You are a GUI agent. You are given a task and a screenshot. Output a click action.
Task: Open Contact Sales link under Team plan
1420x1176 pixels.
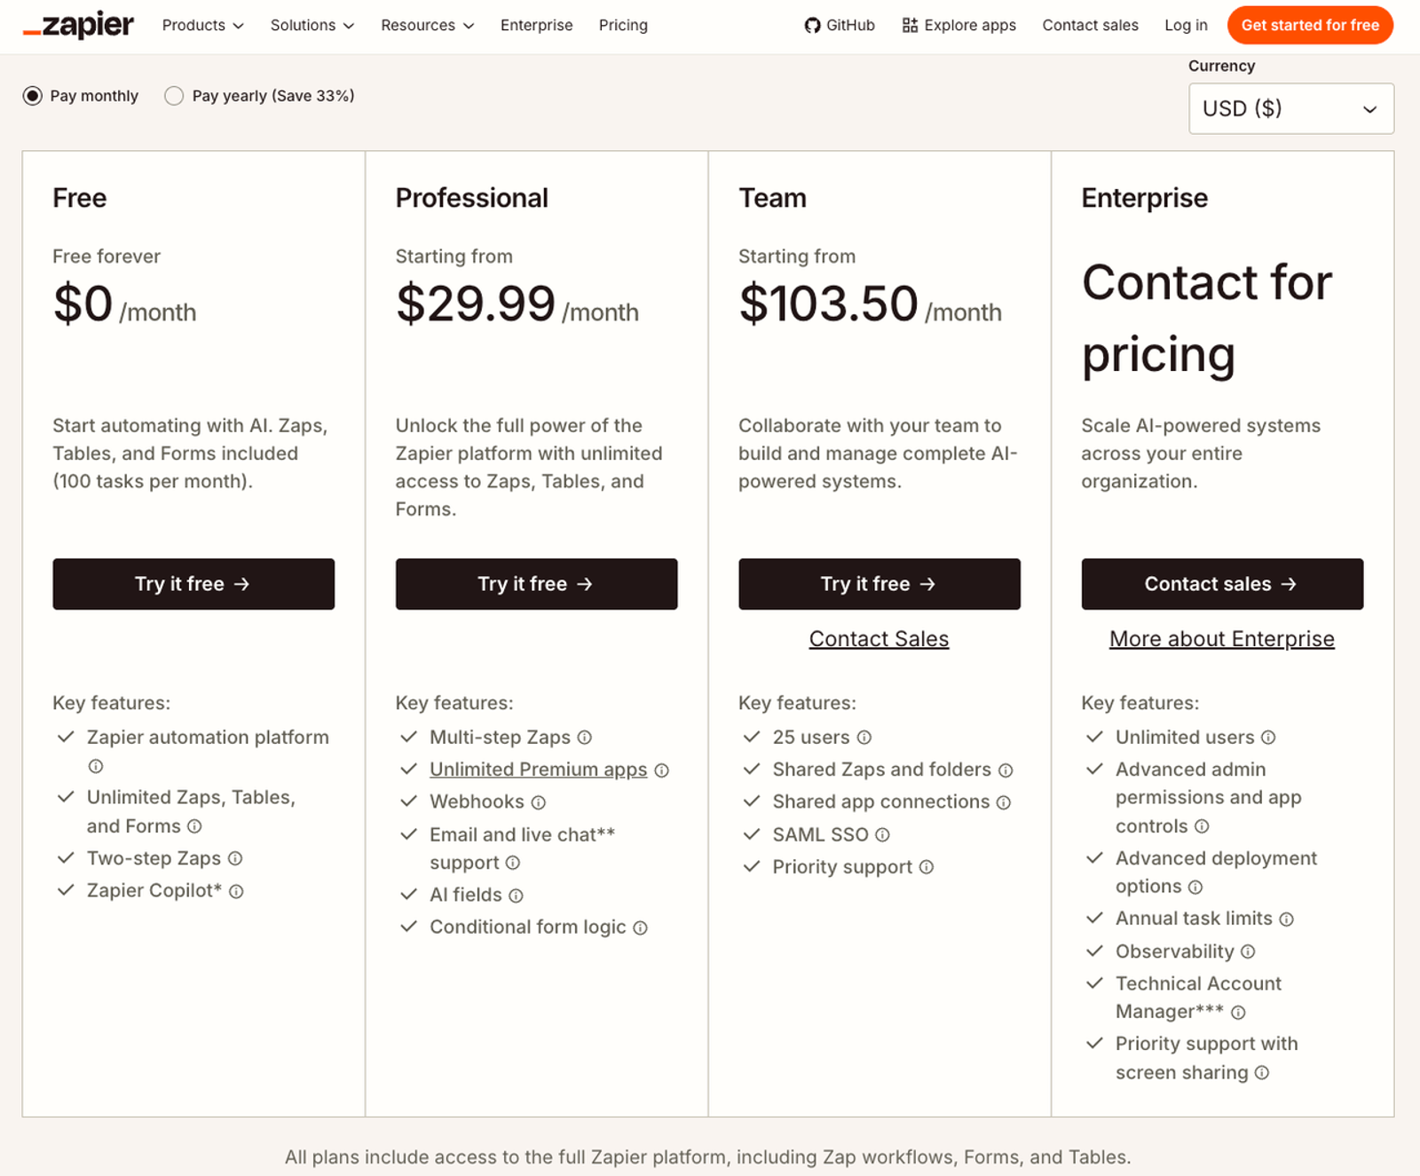pos(879,639)
